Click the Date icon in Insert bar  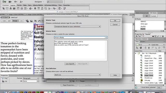(39, 8)
